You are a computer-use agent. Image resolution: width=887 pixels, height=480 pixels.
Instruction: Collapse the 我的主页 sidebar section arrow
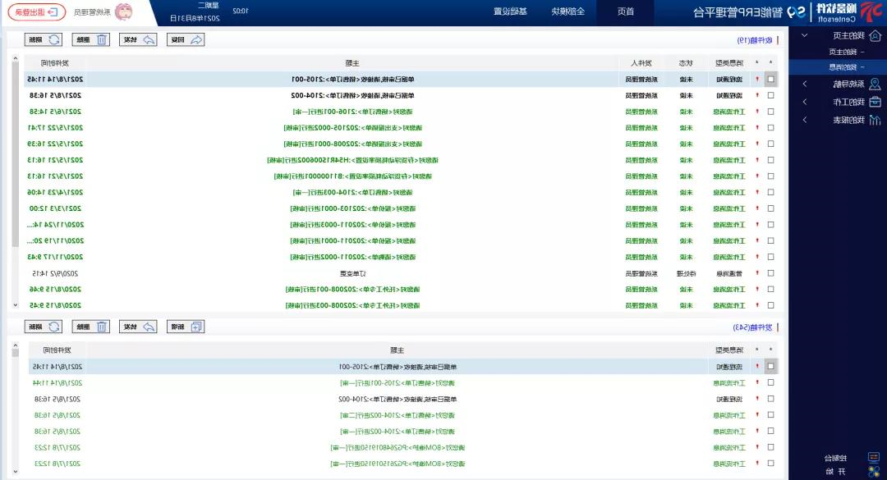pyautogui.click(x=804, y=35)
